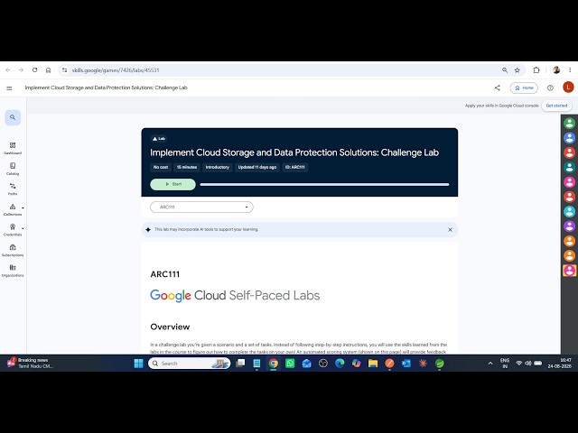Click the Updated 11 days ago tag
The height and width of the screenshot is (433, 578).
[x=256, y=167]
